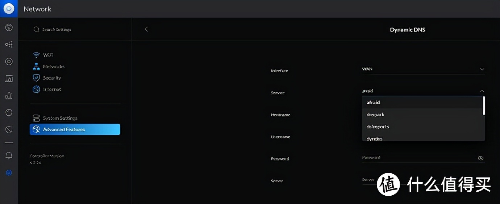Viewport: 500px width, 204px height.
Task: Select Advanced Features section
Action: click(75, 129)
